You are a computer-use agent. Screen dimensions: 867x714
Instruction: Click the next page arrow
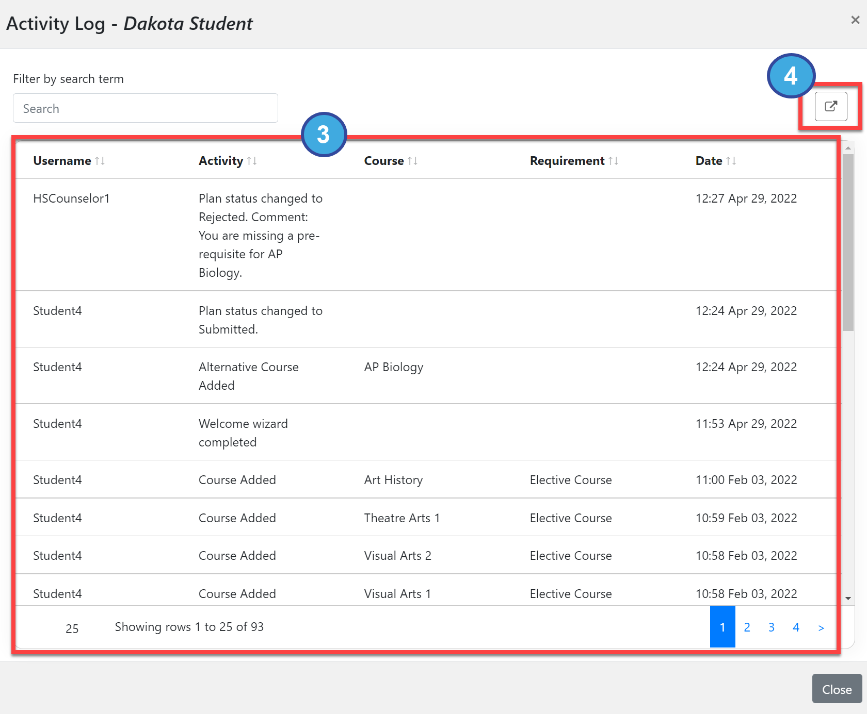tap(821, 627)
